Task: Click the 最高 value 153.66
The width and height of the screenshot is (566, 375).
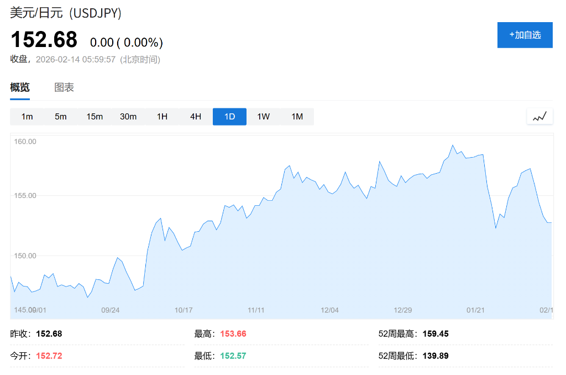Action: pos(233,334)
